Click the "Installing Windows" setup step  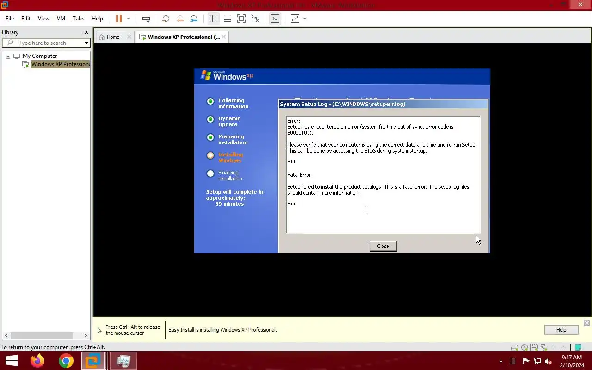pos(230,157)
